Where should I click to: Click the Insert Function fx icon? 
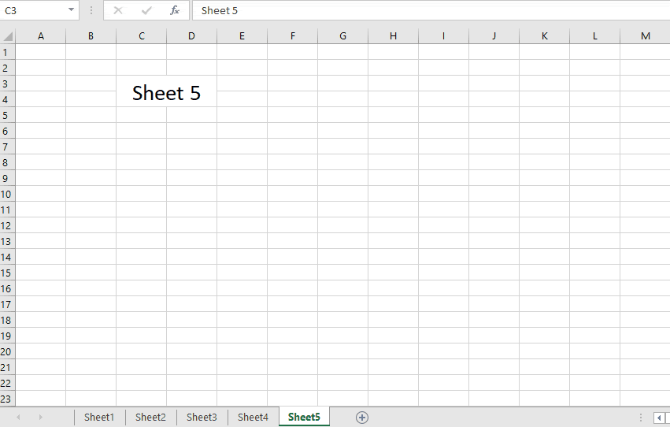tap(174, 10)
